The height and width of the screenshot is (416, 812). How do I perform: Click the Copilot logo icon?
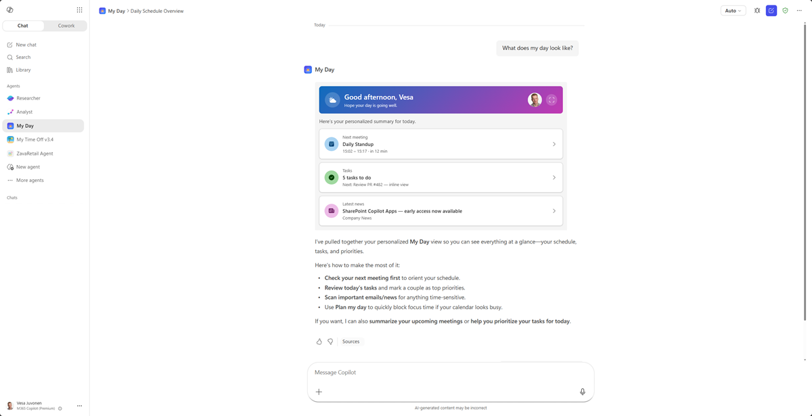pos(10,10)
